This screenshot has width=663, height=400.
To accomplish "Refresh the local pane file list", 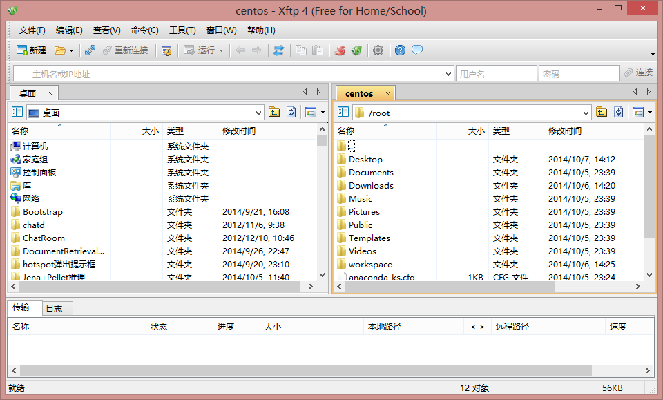I will pos(291,112).
